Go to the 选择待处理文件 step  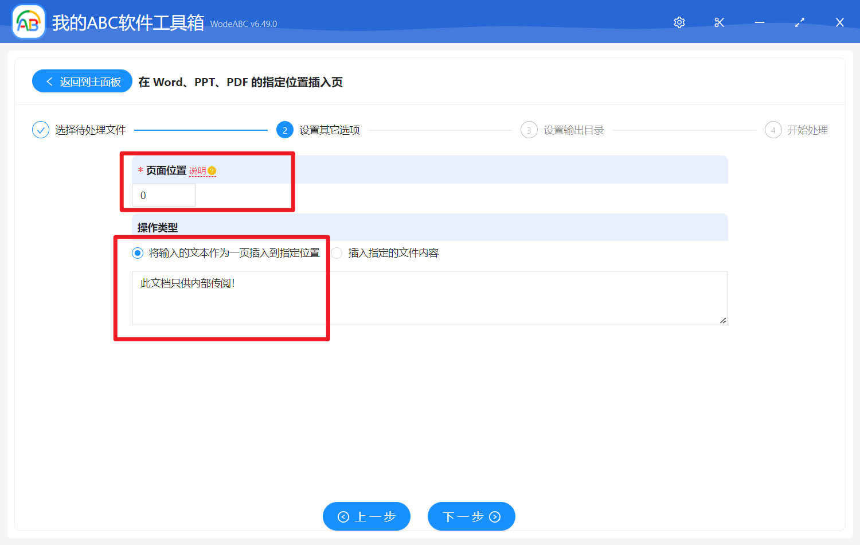click(x=91, y=130)
